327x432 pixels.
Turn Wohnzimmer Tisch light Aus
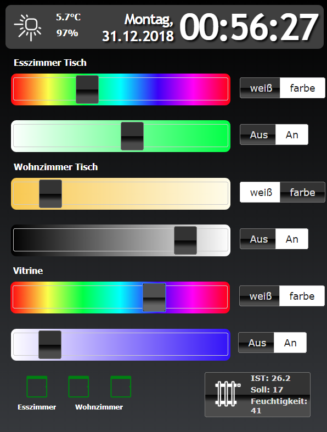click(x=257, y=239)
